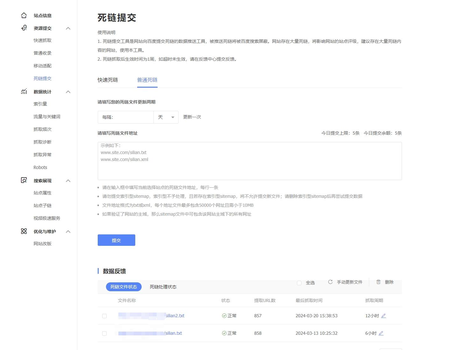Image resolution: width=451 pixels, height=350 pixels.
Task: Open 普通收录 in the sidebar
Action: (x=43, y=53)
